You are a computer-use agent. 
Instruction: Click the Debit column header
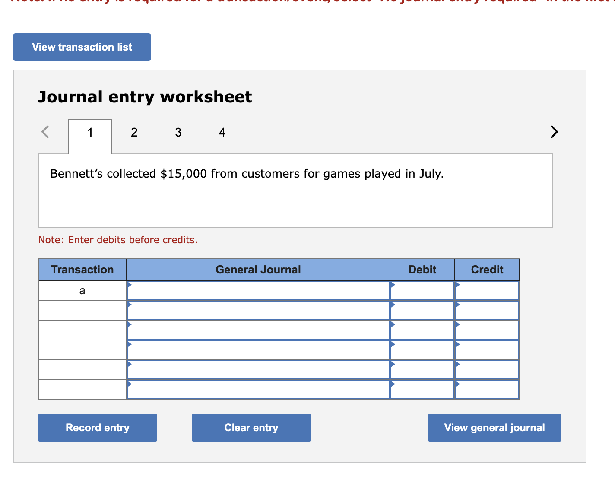pos(422,270)
